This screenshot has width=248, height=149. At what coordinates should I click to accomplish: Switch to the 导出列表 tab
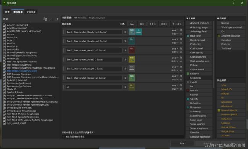click(x=31, y=12)
